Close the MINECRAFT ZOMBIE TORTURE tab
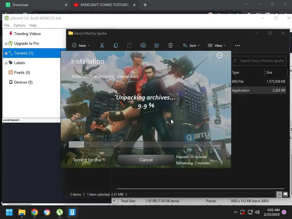 [134, 5]
